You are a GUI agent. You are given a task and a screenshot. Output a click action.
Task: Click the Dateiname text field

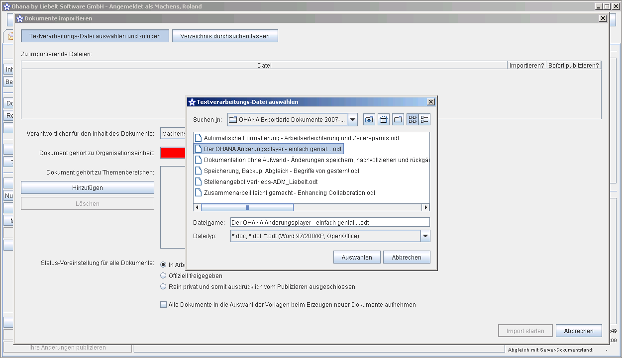coord(329,222)
